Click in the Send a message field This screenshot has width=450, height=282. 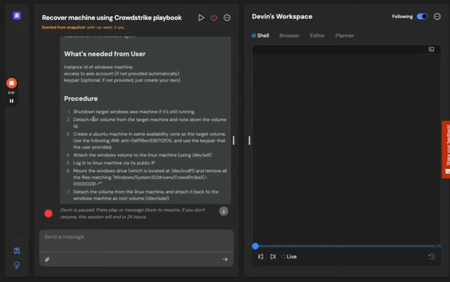(136, 240)
